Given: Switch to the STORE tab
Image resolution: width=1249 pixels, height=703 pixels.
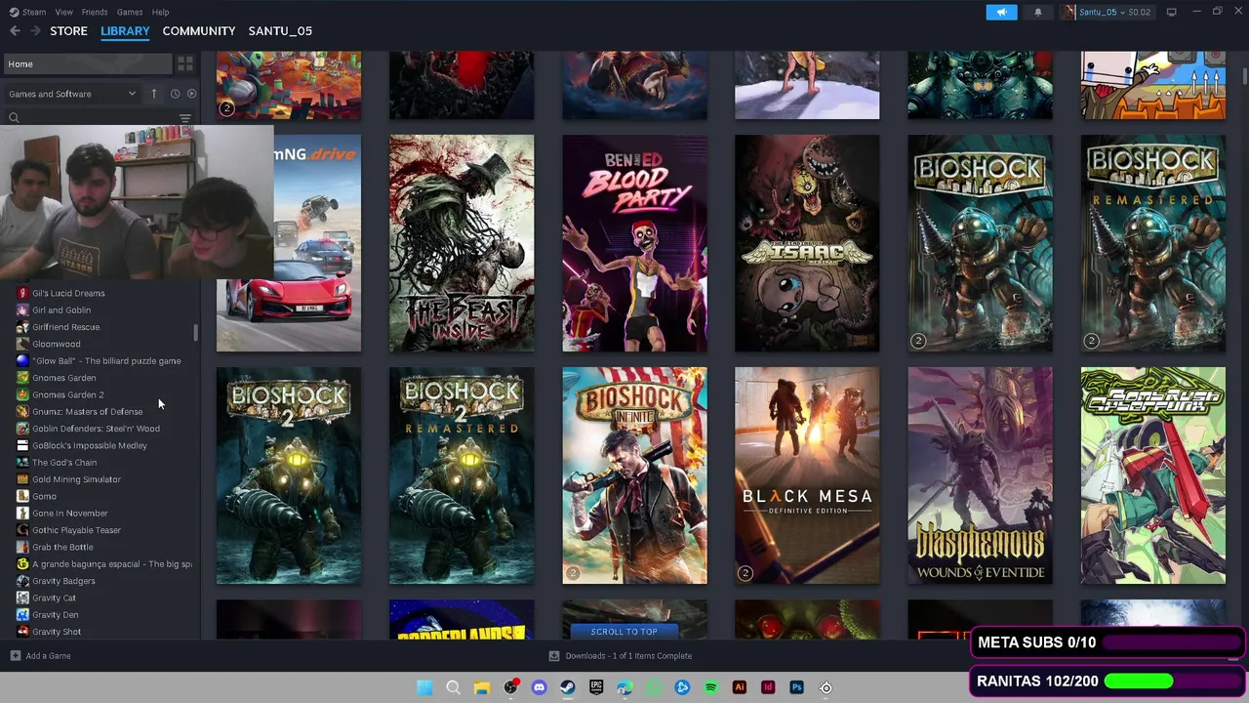Looking at the screenshot, I should pos(68,31).
